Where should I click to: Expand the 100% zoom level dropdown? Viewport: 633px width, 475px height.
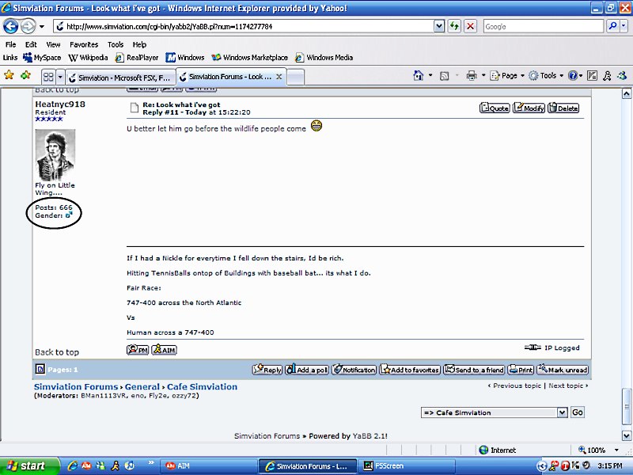[x=616, y=450]
